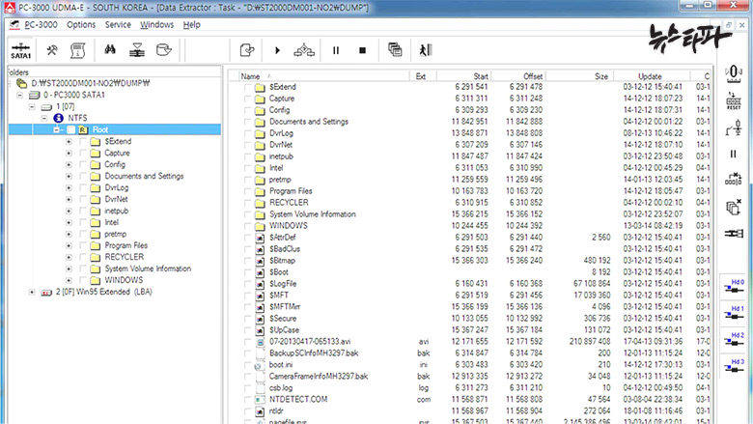The image size is (753, 424).
Task: Check the Root folder checkbox in tree
Action: (x=70, y=129)
